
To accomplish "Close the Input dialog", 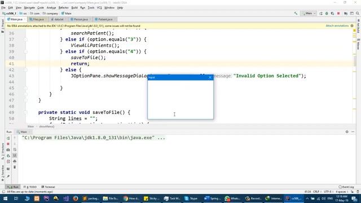I will (210, 77).
